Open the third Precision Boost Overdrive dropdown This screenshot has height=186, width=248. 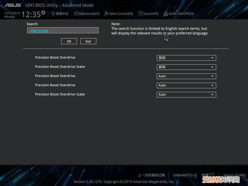(x=186, y=86)
